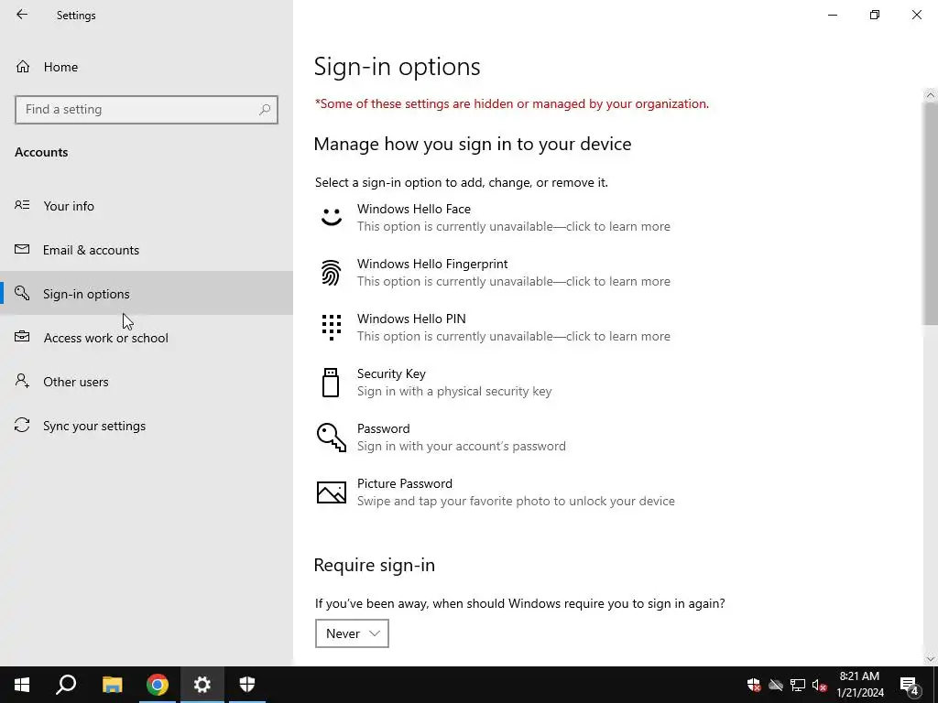The width and height of the screenshot is (938, 703).
Task: Select the Windows Hello PIN option
Action: pyautogui.click(x=494, y=328)
